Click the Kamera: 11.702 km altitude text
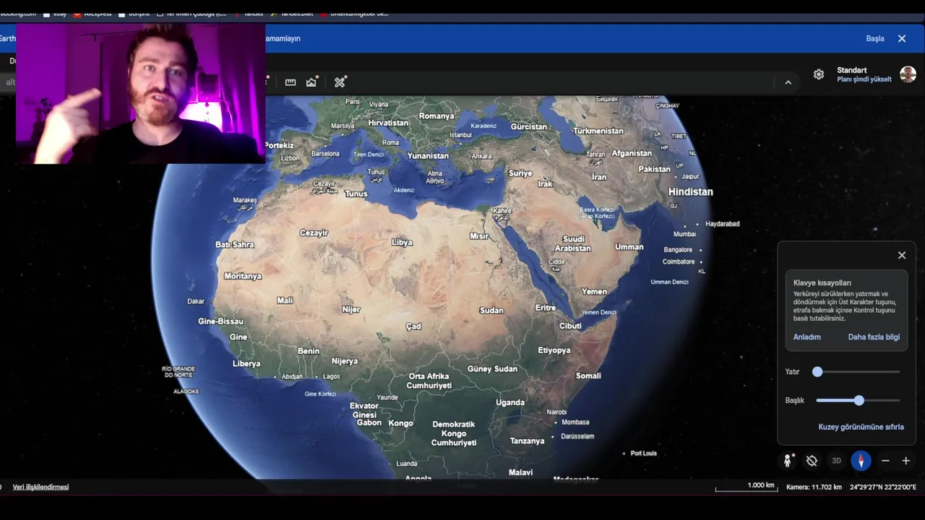The image size is (925, 520). coord(814,487)
